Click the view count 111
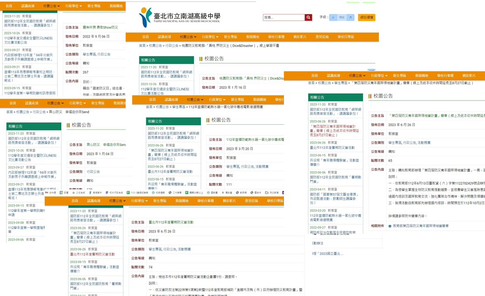Viewport: 485px width, 296px height. coord(229,184)
